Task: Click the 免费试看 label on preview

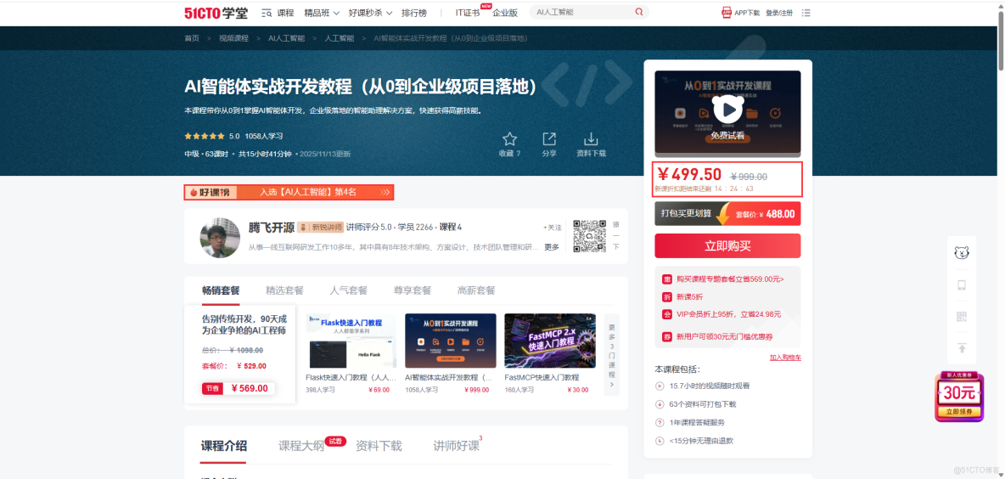Action: click(727, 136)
